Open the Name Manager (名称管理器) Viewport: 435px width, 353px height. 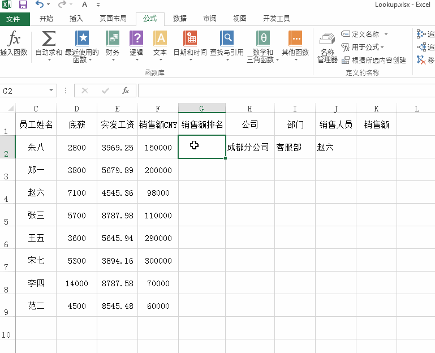328,47
